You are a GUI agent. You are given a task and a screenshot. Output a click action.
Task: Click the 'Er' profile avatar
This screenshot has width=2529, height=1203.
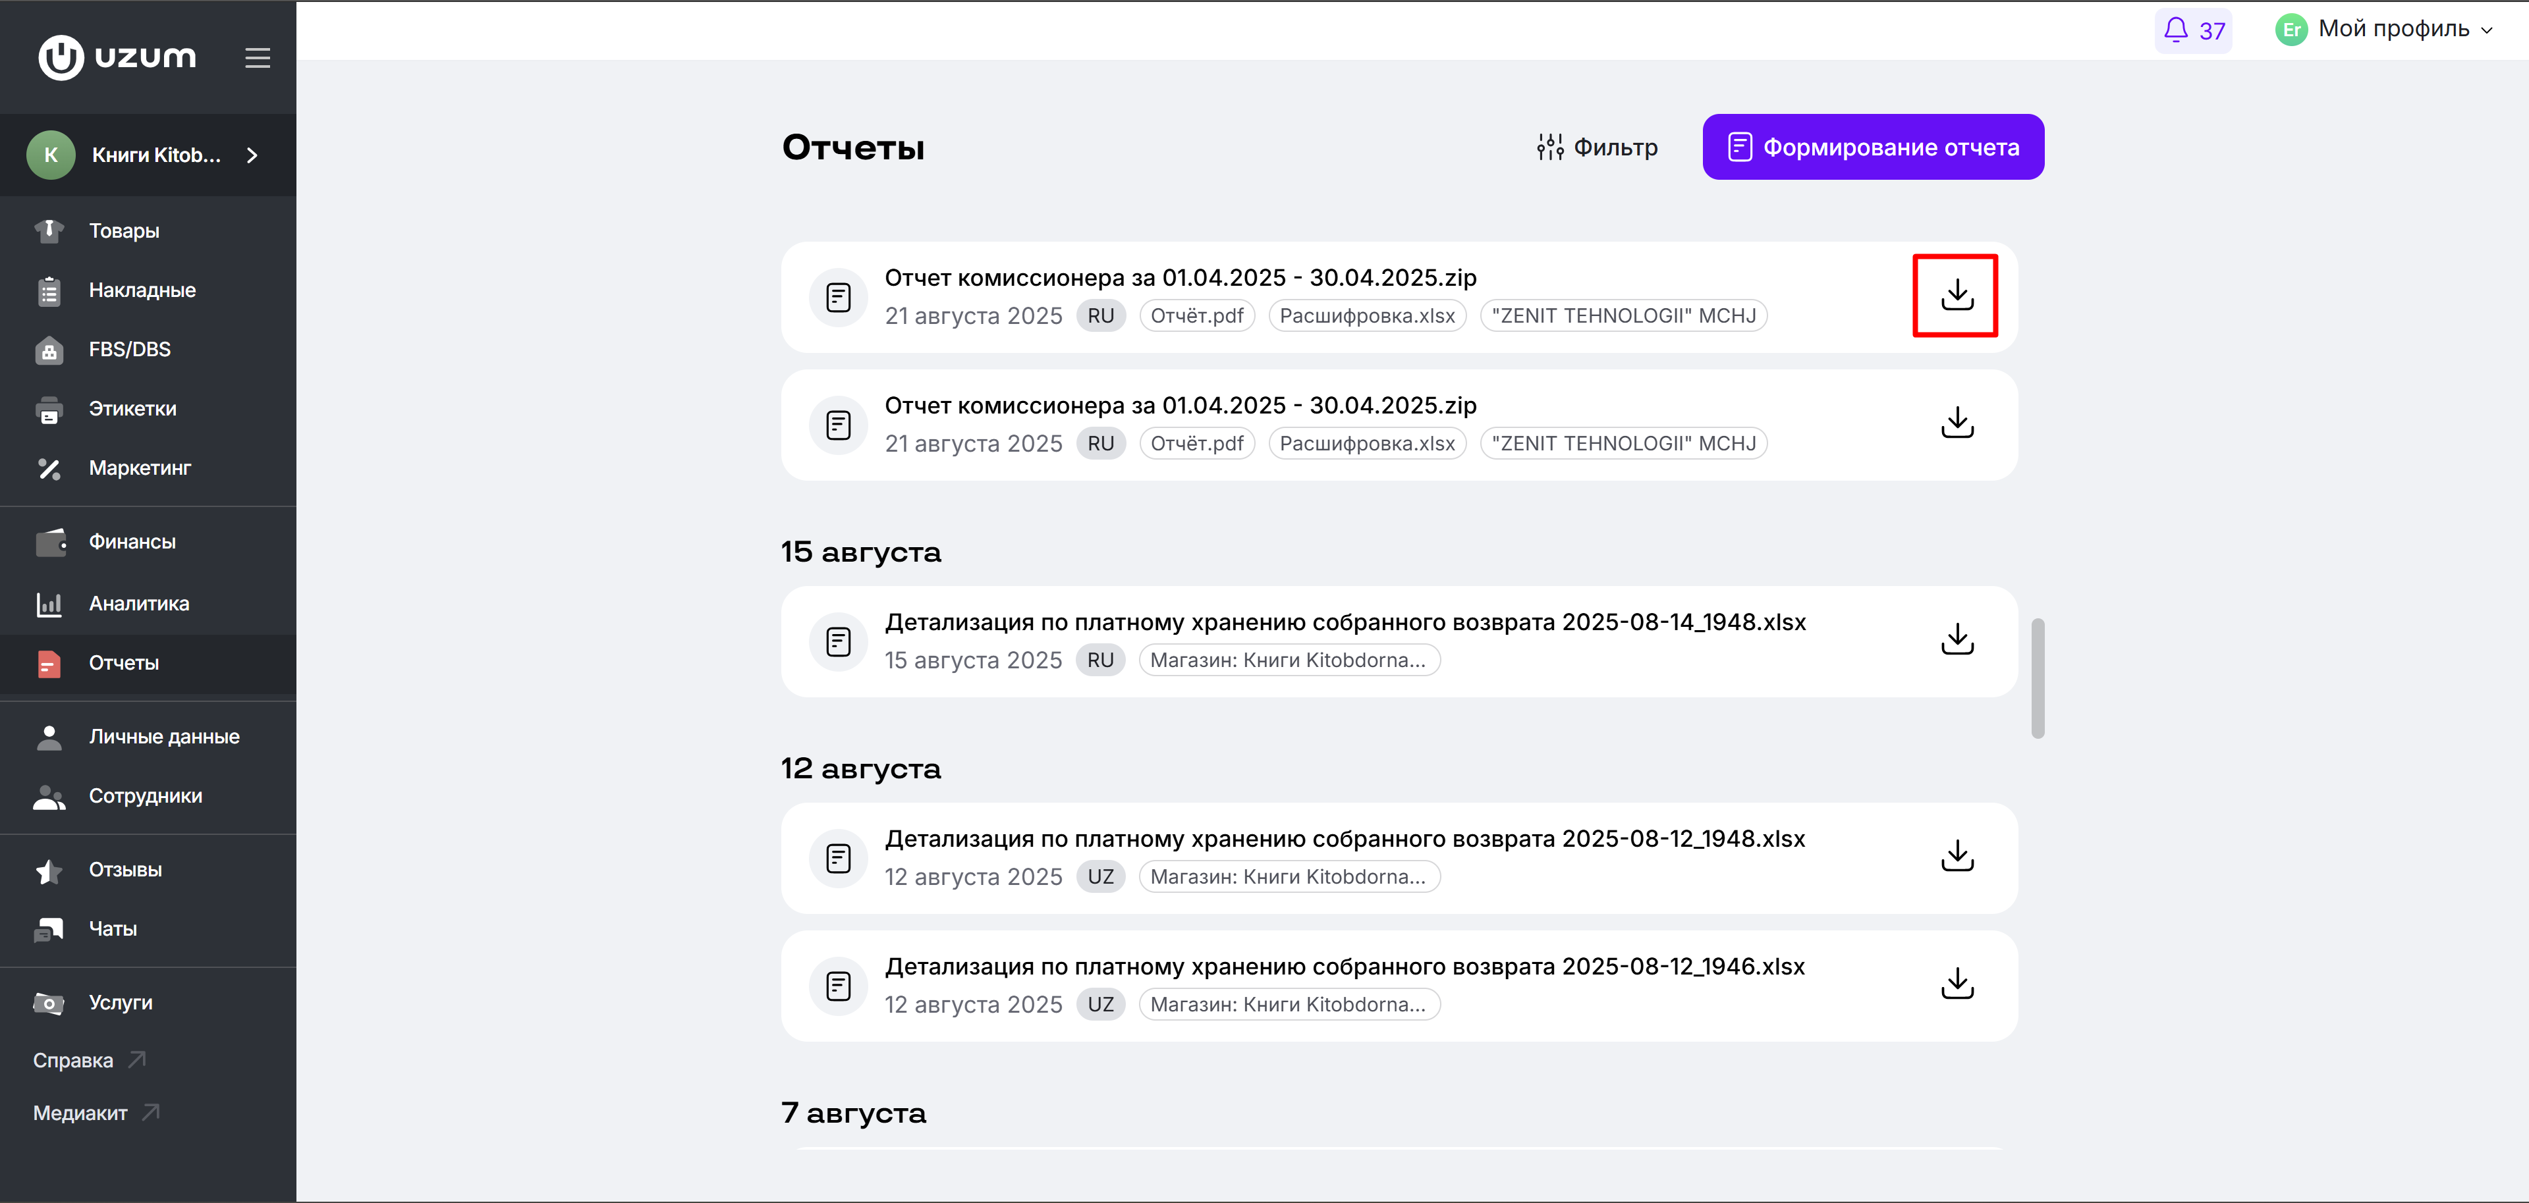[x=2291, y=30]
